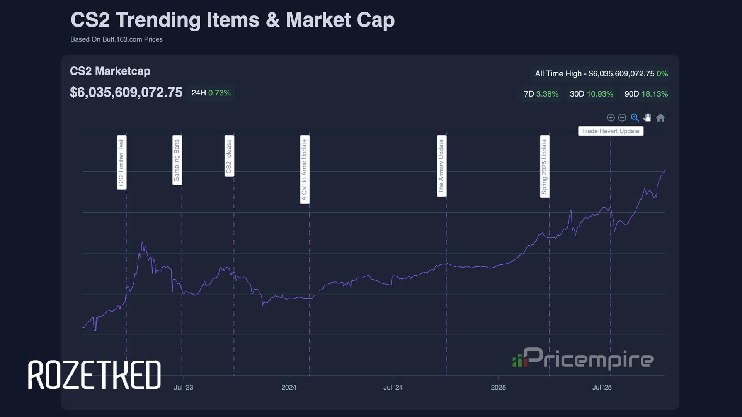Reset chart zoom with home icon
Screen dimensions: 742x417
point(660,118)
